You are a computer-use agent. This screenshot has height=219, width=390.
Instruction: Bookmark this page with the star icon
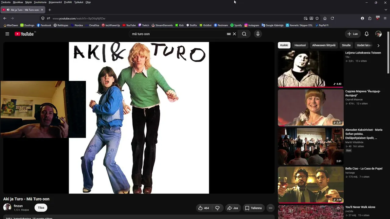click(317, 18)
